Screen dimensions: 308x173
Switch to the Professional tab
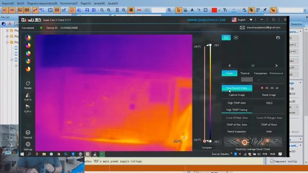pos(276,73)
